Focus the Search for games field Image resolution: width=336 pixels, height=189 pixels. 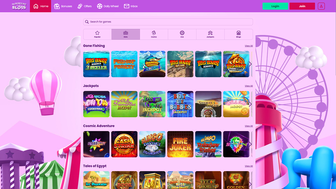tap(168, 22)
